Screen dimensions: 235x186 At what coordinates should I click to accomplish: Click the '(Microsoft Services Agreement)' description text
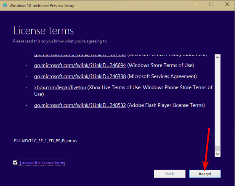(162, 76)
